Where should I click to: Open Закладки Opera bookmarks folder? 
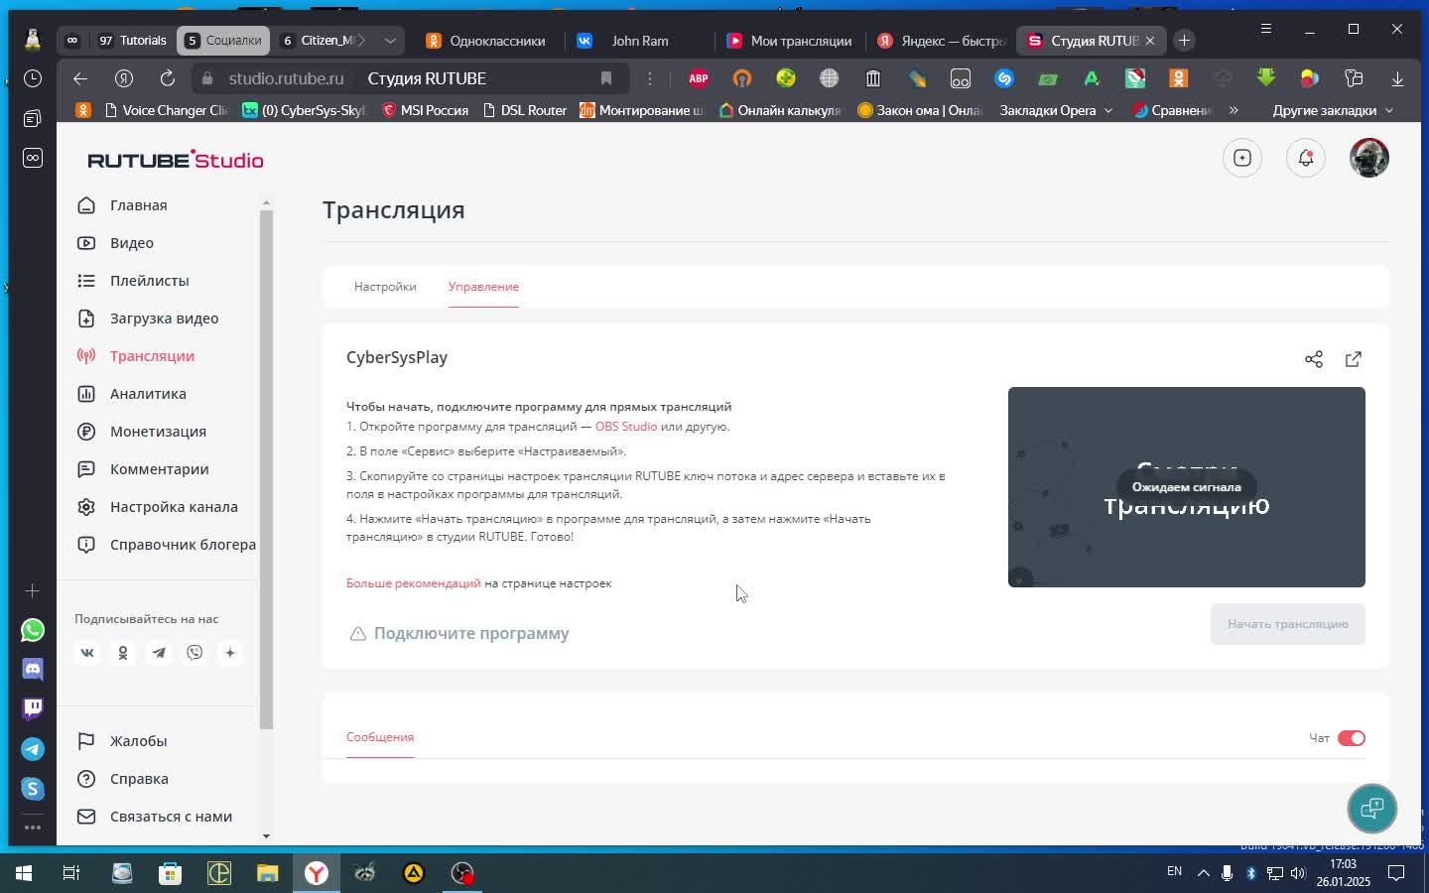click(x=1056, y=110)
